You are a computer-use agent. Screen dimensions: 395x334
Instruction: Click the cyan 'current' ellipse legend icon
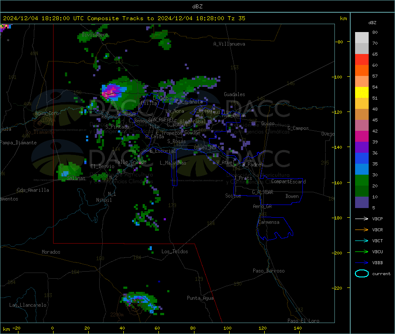(362, 273)
